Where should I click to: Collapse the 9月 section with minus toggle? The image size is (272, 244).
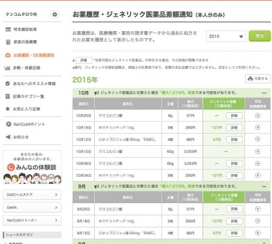[264, 187]
